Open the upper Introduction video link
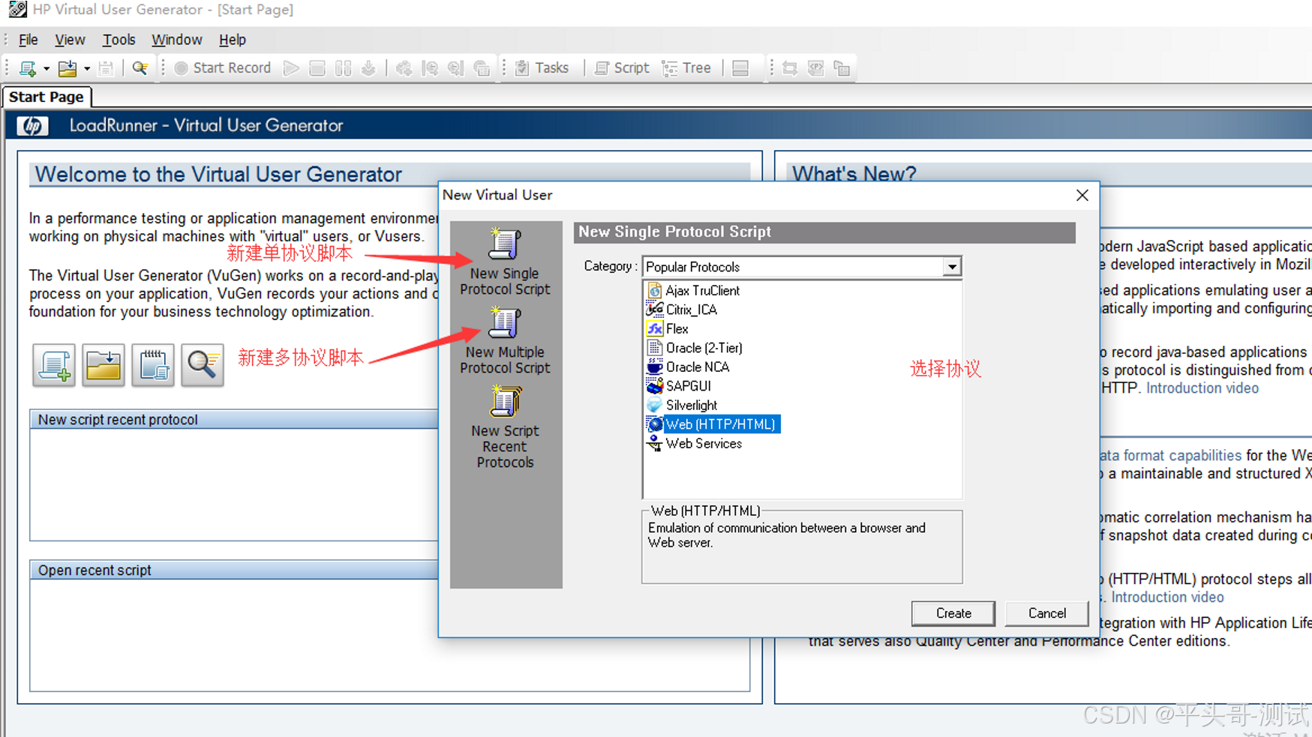This screenshot has width=1312, height=737. coord(1202,388)
